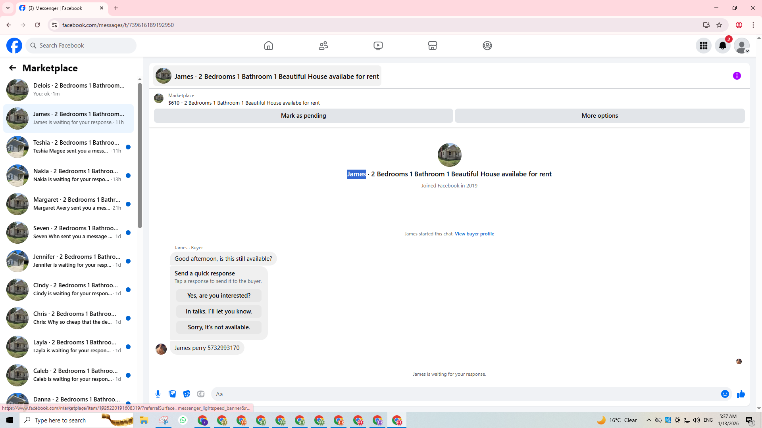Open View buyer profile link
Image resolution: width=762 pixels, height=428 pixels.
point(474,234)
